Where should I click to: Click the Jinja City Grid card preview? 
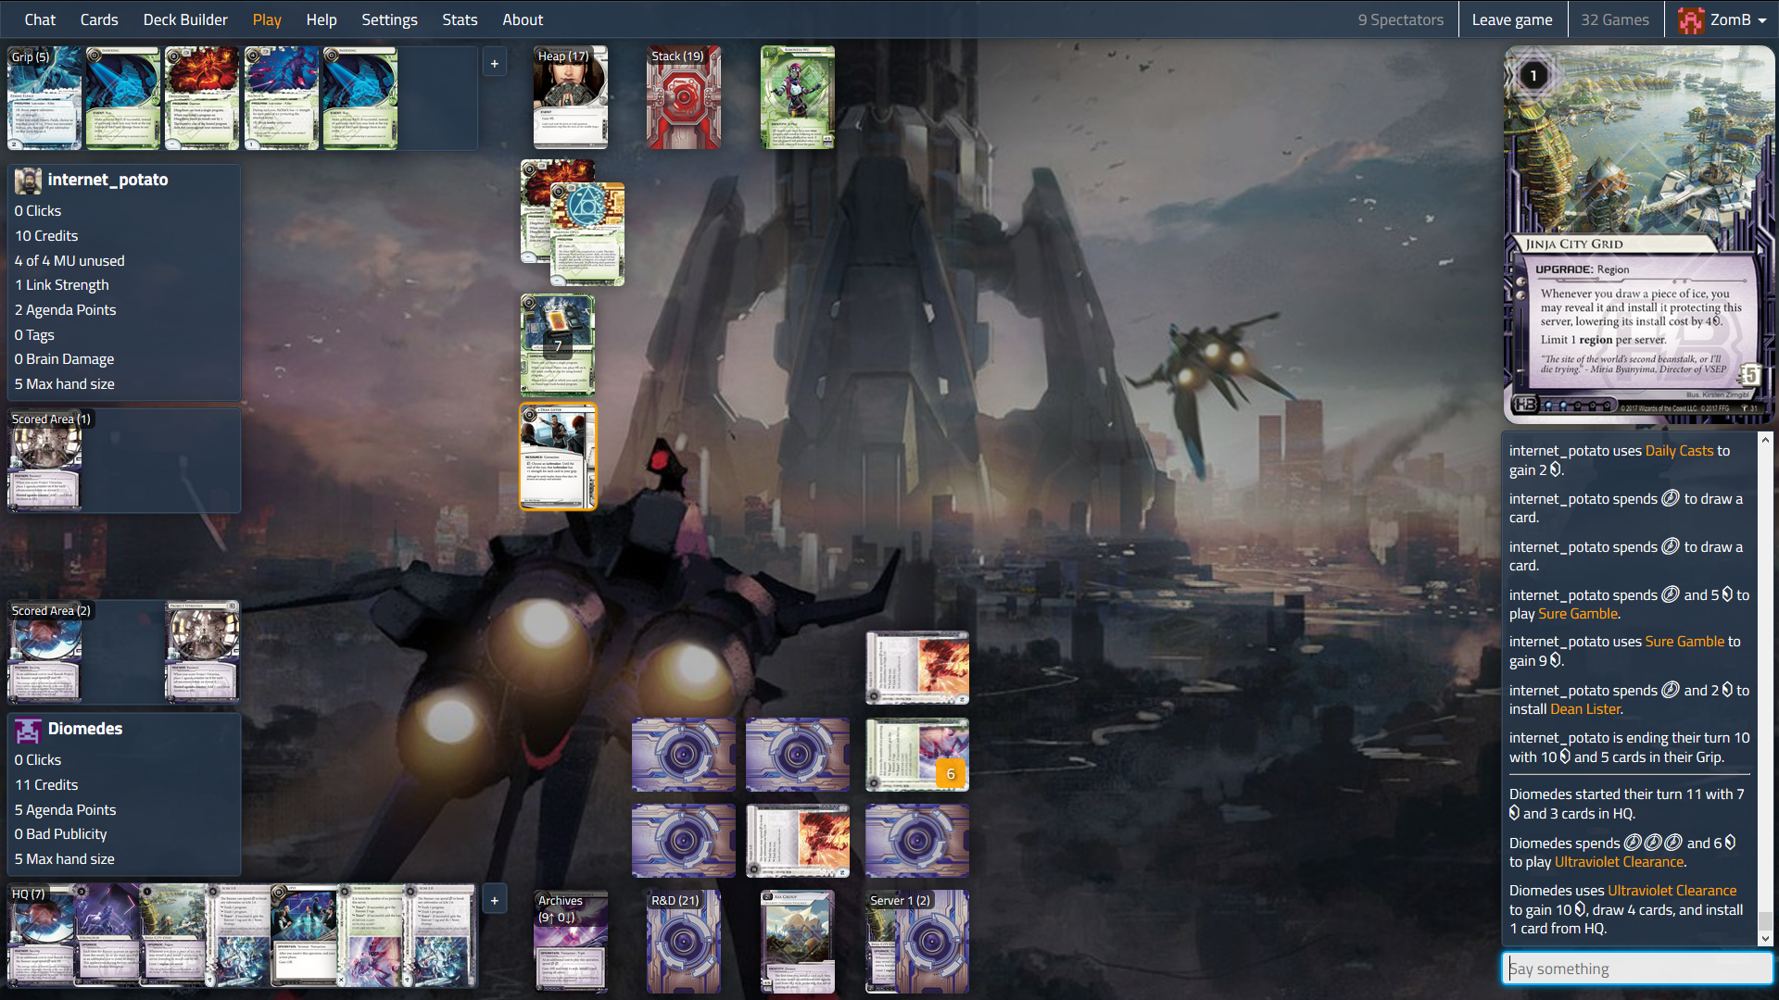point(1638,233)
